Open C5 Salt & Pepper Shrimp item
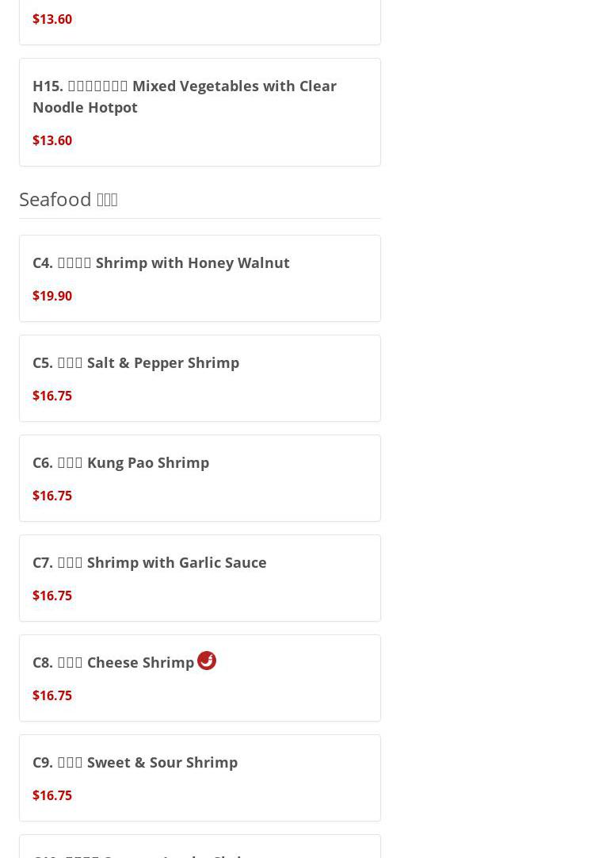 coord(135,362)
